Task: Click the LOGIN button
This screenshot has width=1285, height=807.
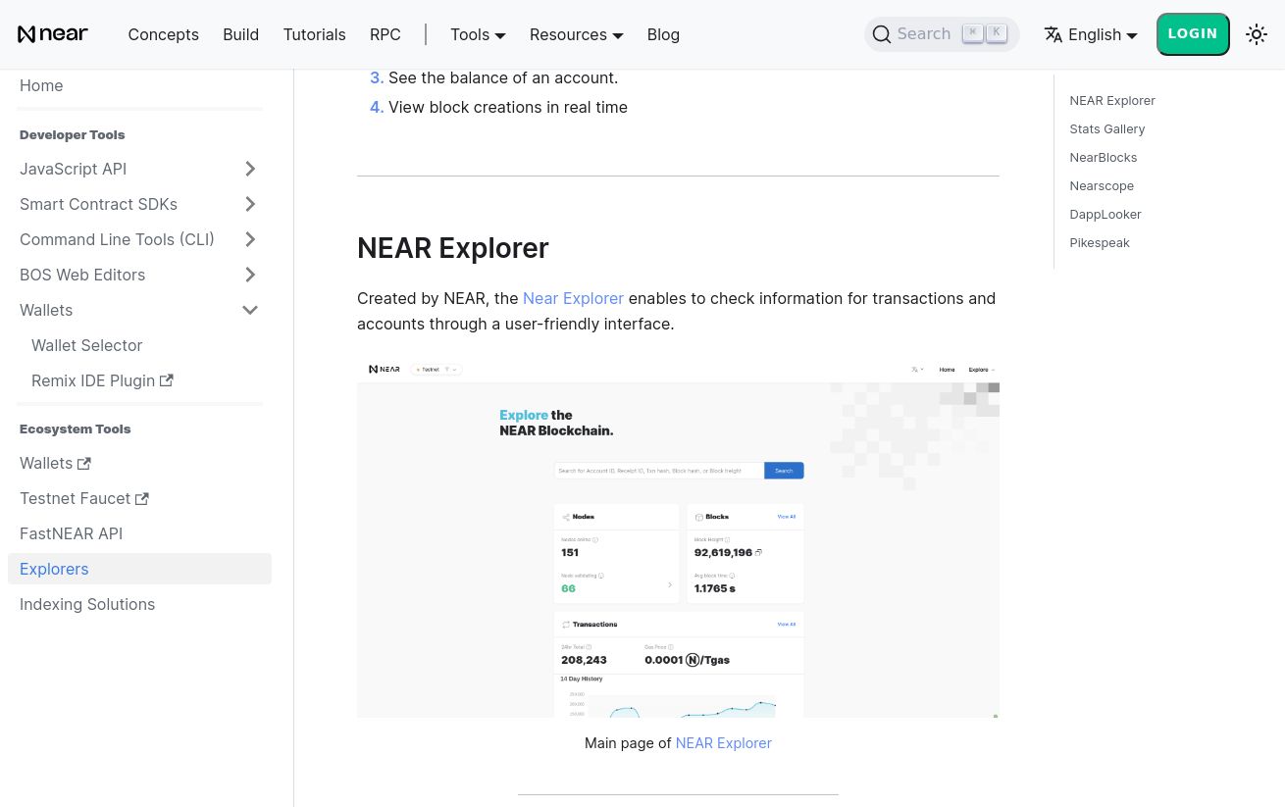Action: (1193, 33)
